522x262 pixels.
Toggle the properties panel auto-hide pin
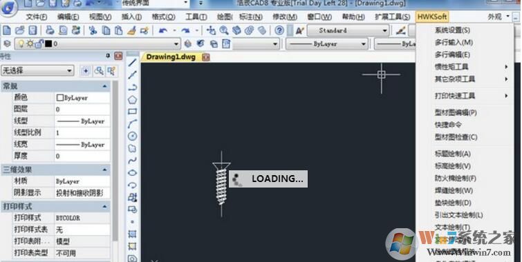pos(108,56)
